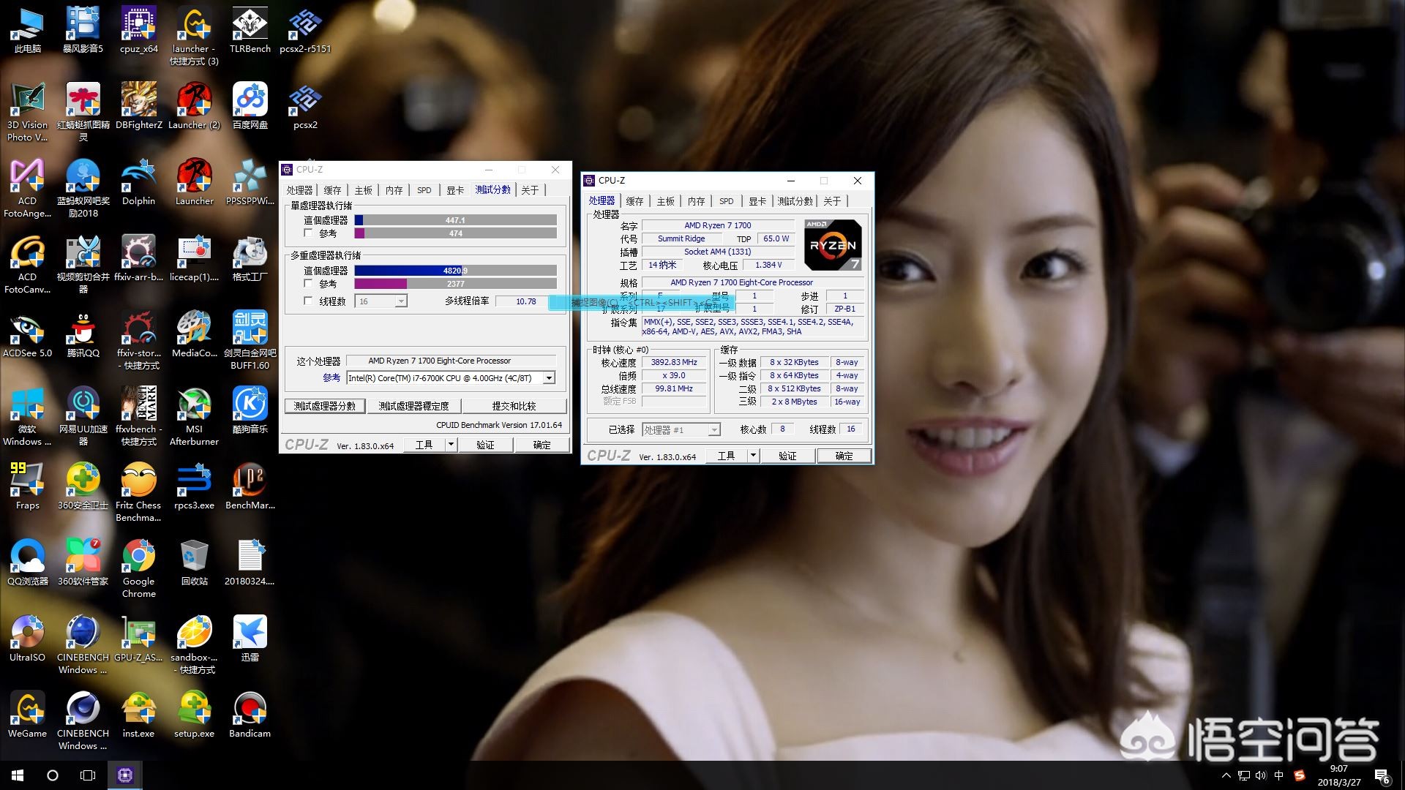Open Fritz Chess Benchmark icon
1405x790 pixels.
[139, 492]
